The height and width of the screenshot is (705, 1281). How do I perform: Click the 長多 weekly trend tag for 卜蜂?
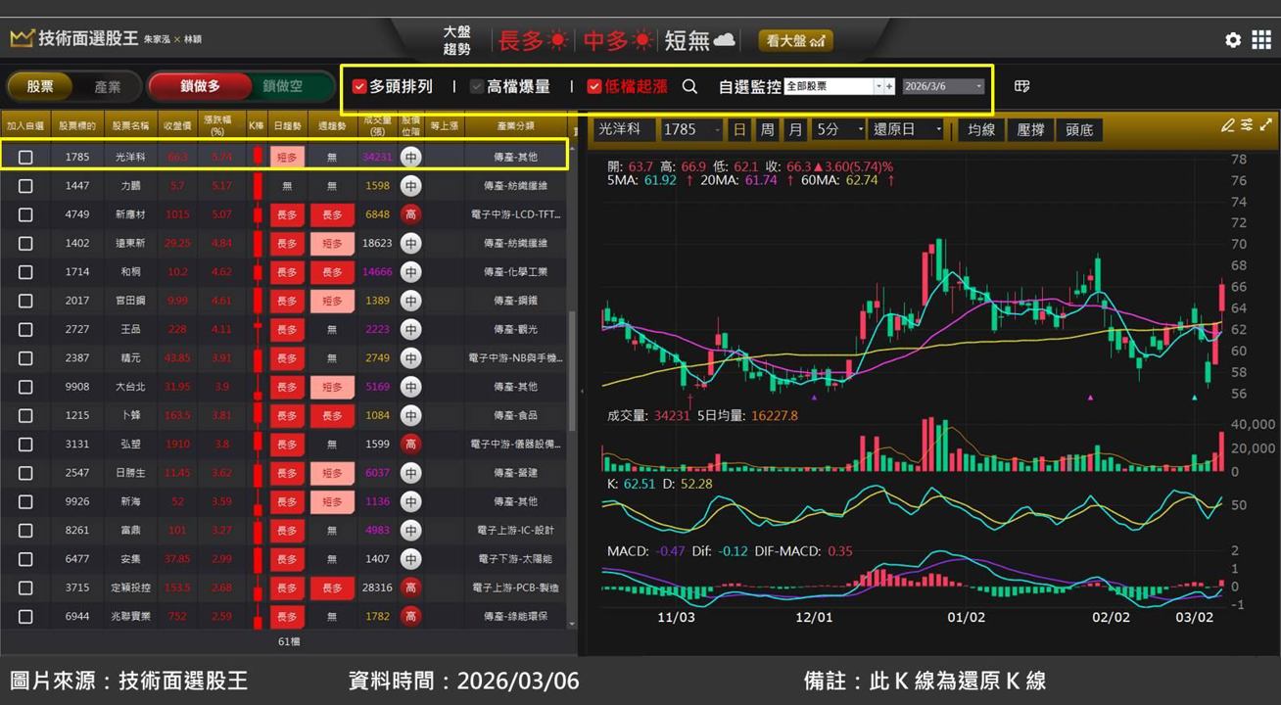332,415
